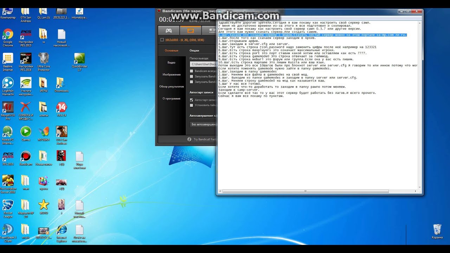This screenshot has height=253, width=450.
Task: Click the Notepad horizontal scrollbar thumb
Action: point(305,191)
